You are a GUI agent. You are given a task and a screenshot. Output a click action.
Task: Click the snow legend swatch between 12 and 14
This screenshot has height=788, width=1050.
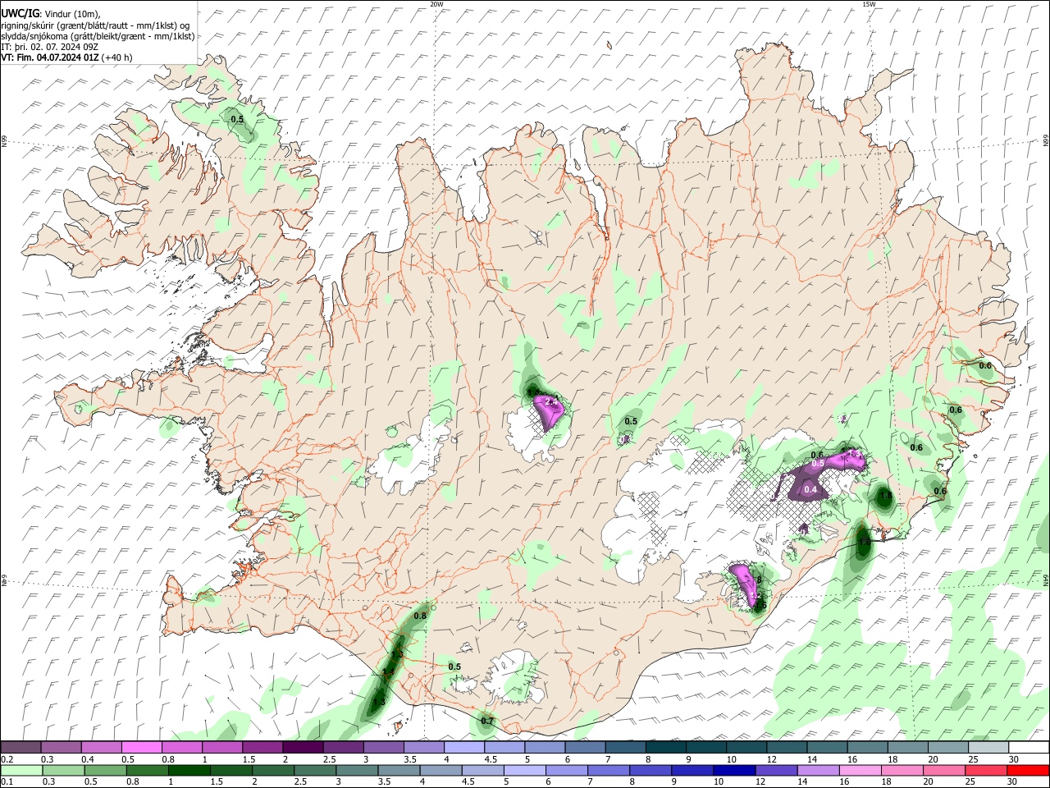click(786, 748)
